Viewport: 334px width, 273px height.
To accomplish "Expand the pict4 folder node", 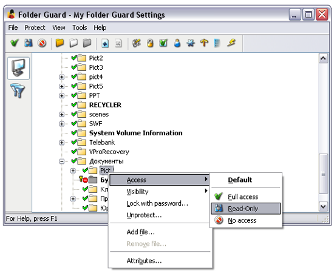I will pos(61,77).
